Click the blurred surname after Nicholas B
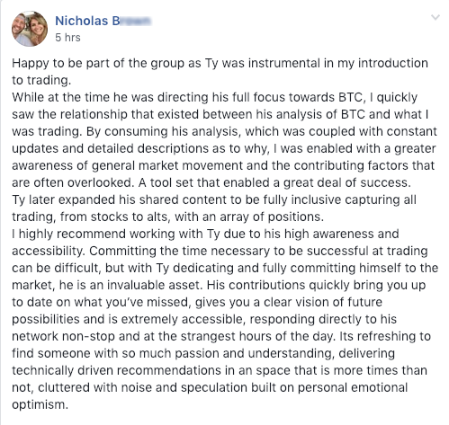Viewport: 449px width, 425px height. 136,21
